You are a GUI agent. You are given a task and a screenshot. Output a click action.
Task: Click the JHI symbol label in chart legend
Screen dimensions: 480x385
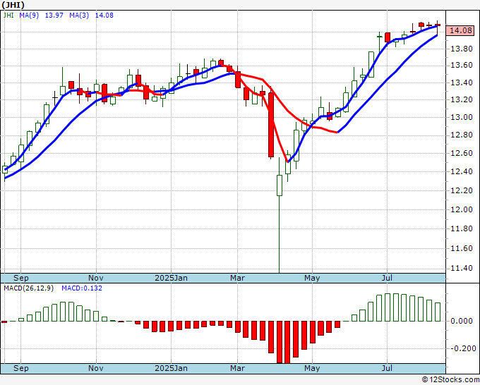tap(8, 16)
